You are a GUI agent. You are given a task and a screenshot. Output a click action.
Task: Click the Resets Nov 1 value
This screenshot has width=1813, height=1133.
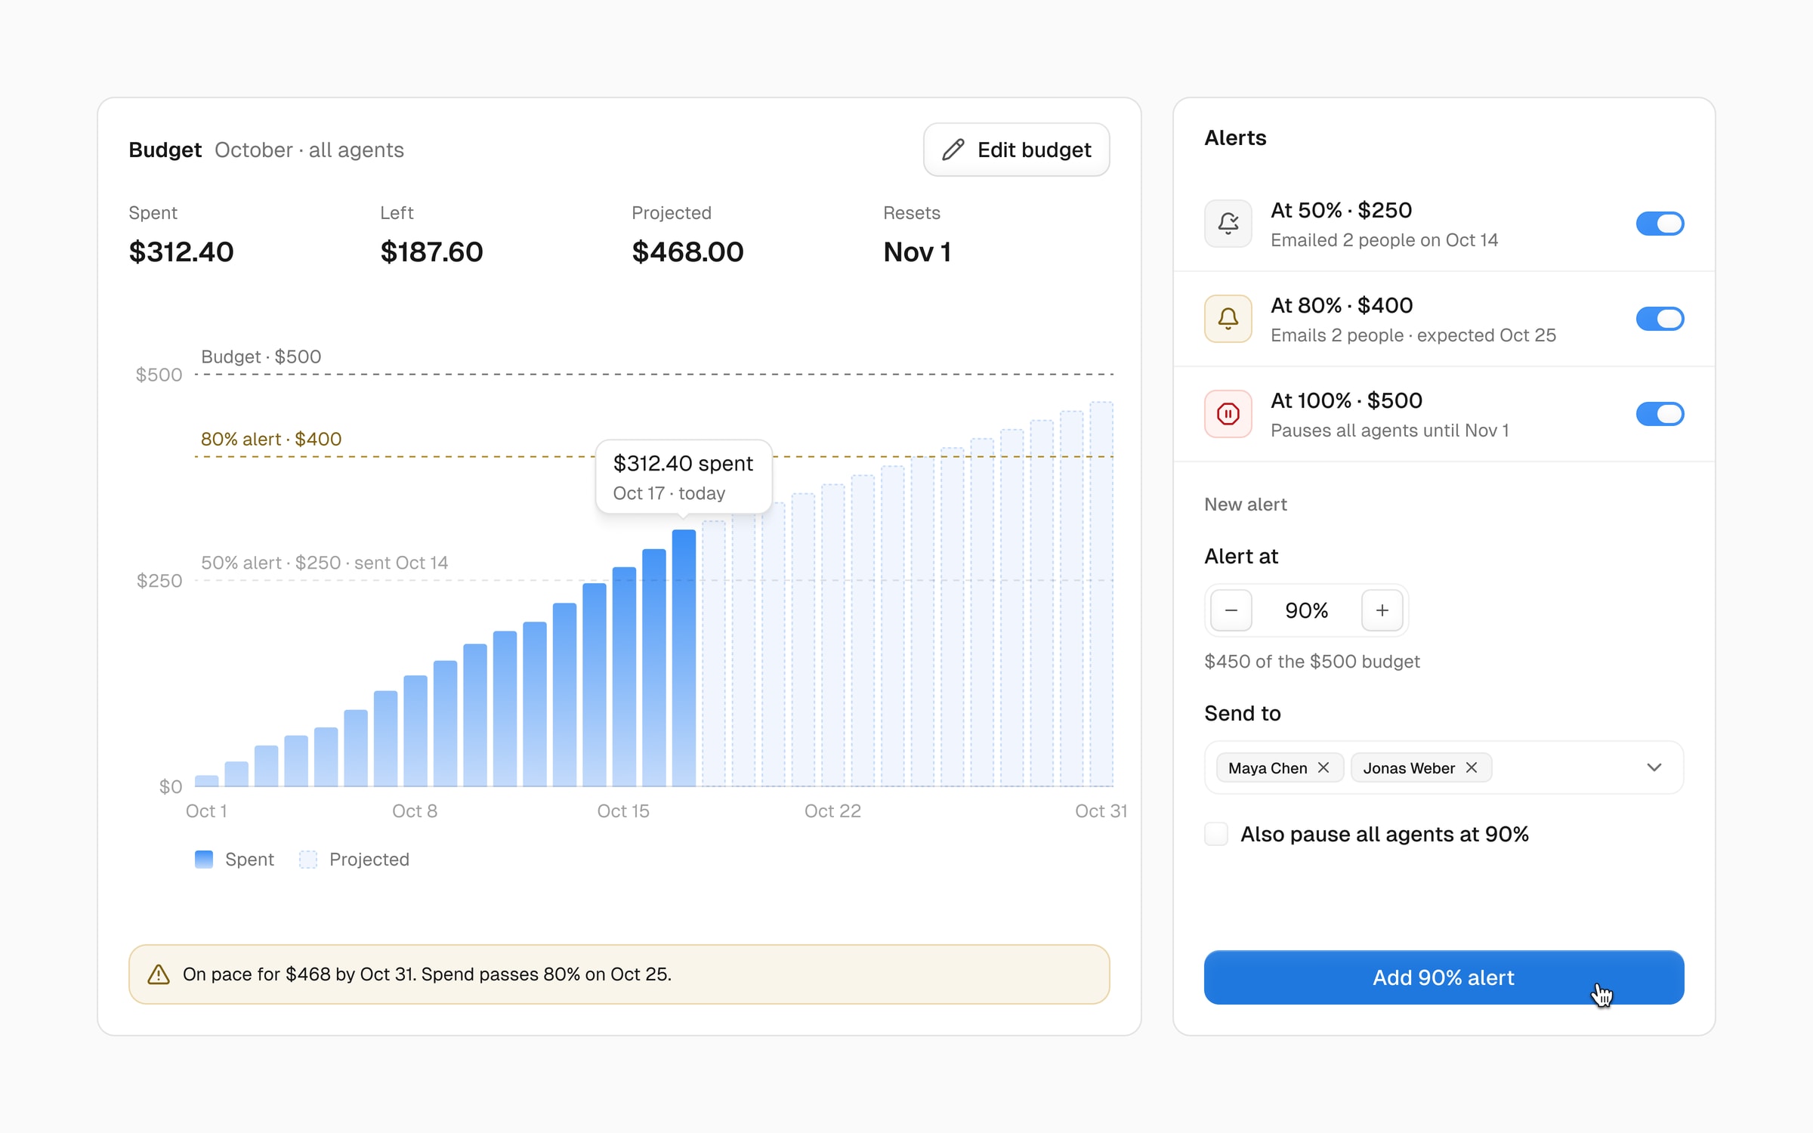(917, 252)
